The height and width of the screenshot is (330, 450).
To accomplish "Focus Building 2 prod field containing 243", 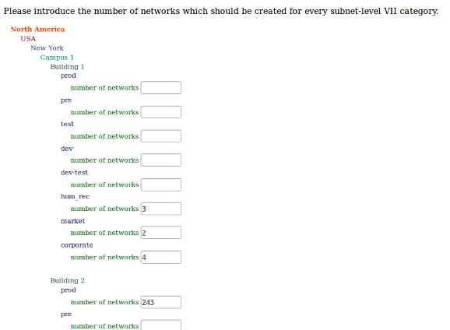I will coord(161,302).
